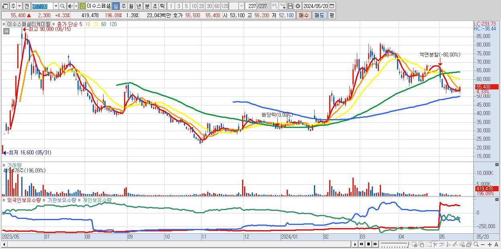Click the 이수스페셜티케미칼 chart legend label
The height and width of the screenshot is (249, 501).
pyautogui.click(x=29, y=24)
